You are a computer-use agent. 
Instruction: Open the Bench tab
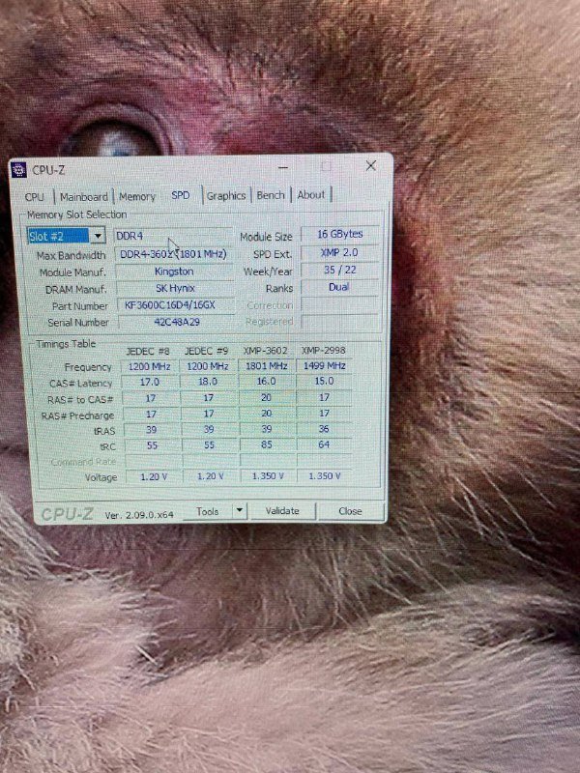(271, 195)
